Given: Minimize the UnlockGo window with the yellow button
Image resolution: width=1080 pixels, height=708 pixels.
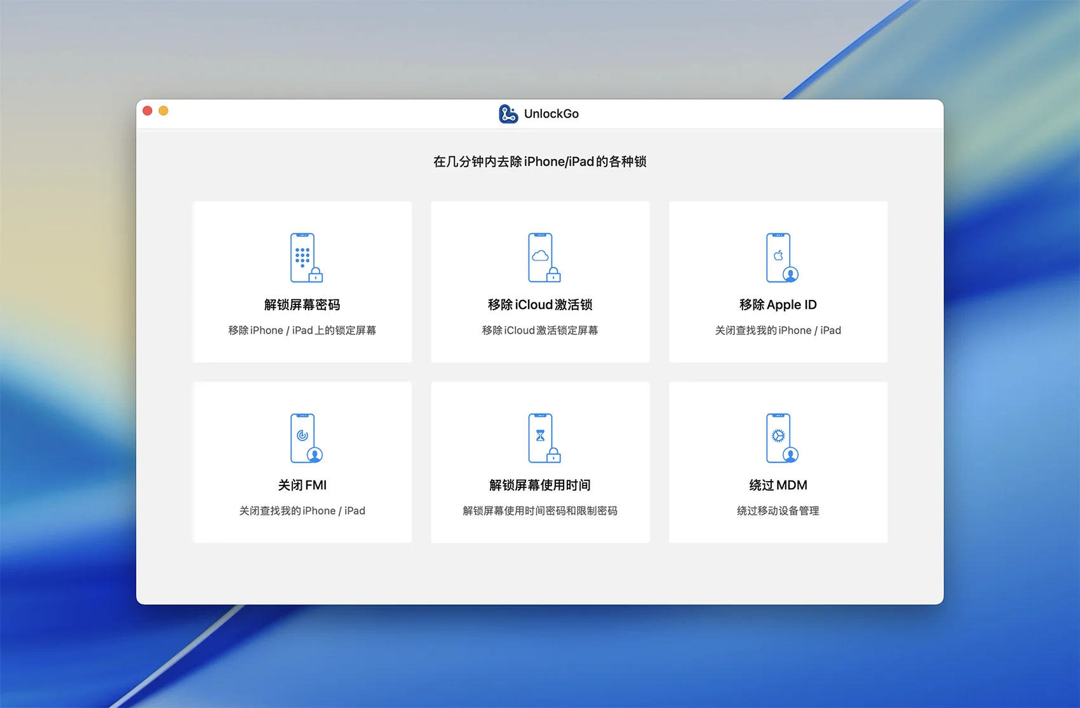Looking at the screenshot, I should coord(163,111).
